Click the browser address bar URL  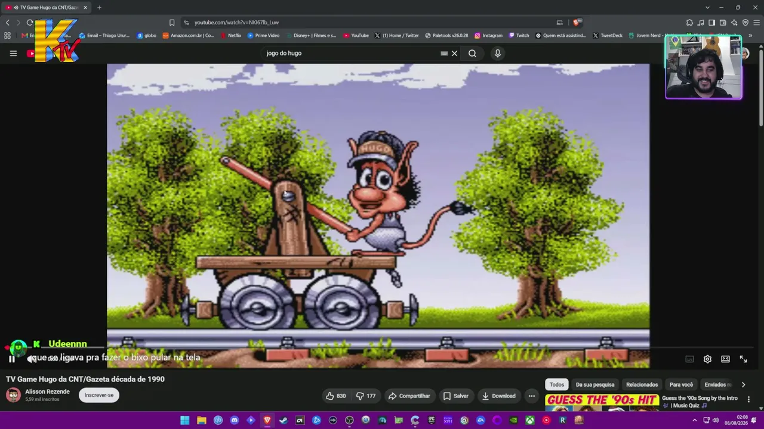[x=236, y=22]
